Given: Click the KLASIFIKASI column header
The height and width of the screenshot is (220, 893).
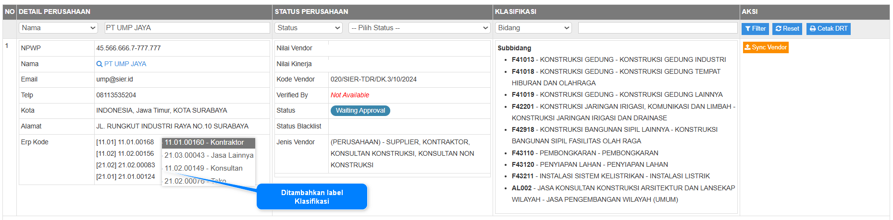Looking at the screenshot, I should (x=515, y=12).
